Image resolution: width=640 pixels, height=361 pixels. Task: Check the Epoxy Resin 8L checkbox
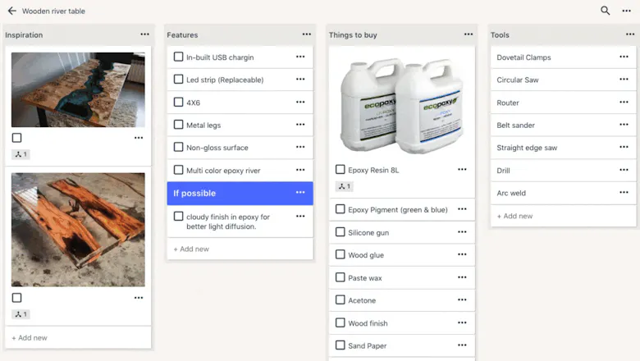click(340, 169)
